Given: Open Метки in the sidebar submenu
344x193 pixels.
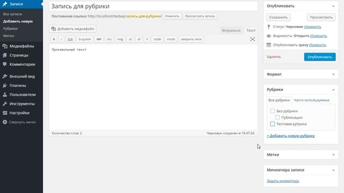Looking at the screenshot, I should click(9, 36).
